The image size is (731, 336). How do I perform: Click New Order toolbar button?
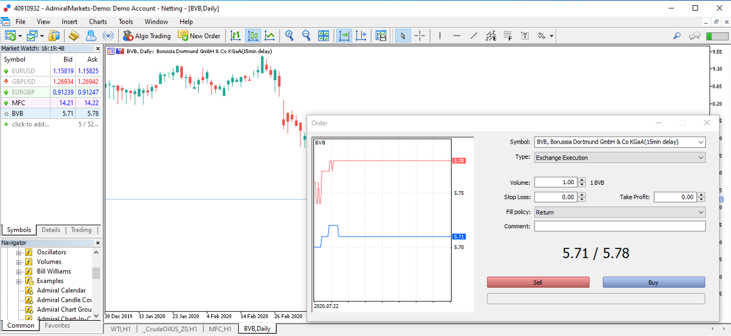click(x=199, y=36)
